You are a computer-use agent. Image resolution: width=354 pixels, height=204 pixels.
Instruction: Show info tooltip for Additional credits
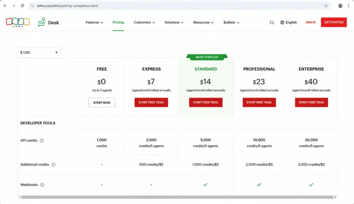(x=54, y=165)
